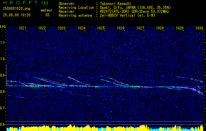Click the HROFFT program title text
The image size is (206, 131).
coord(20,3)
